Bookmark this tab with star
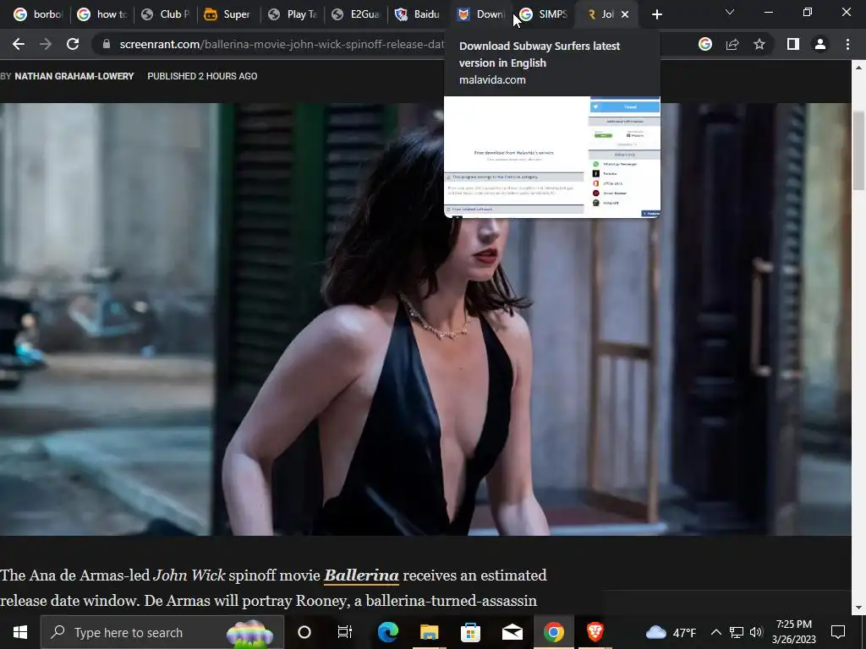Viewport: 866px width, 649px height. pyautogui.click(x=759, y=44)
